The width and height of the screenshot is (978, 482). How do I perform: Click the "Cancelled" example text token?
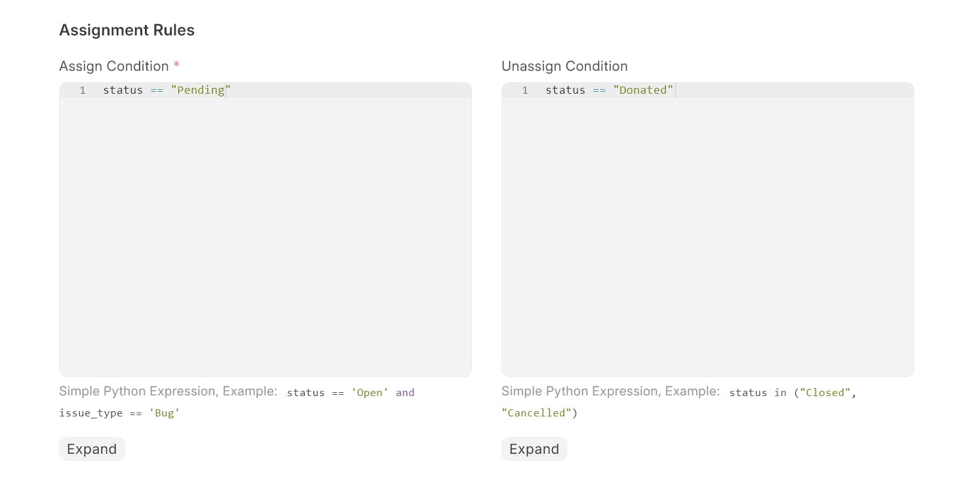tap(538, 412)
